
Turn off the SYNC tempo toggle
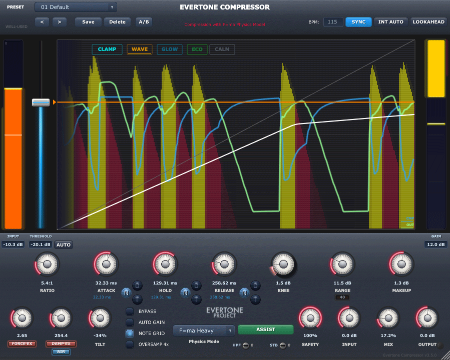pyautogui.click(x=358, y=22)
